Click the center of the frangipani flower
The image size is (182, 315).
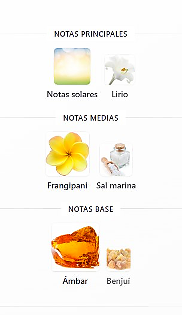click(x=68, y=154)
